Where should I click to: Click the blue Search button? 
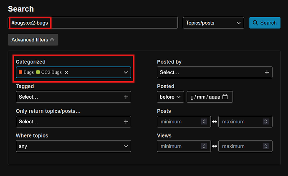[265, 23]
